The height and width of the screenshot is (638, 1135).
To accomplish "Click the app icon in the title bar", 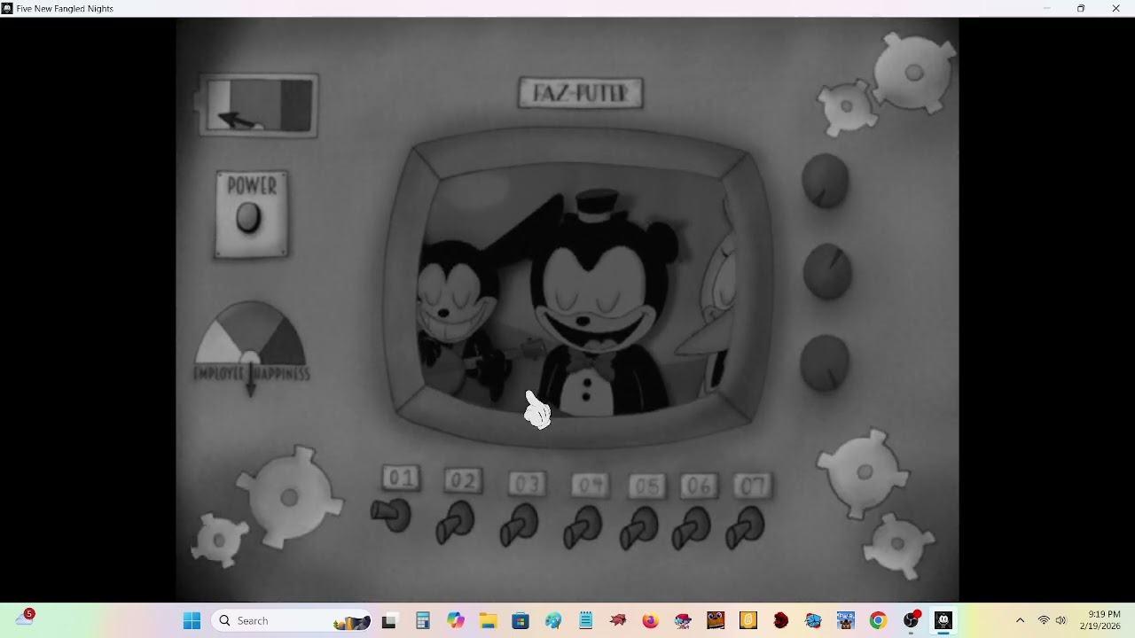I will pos(7,8).
